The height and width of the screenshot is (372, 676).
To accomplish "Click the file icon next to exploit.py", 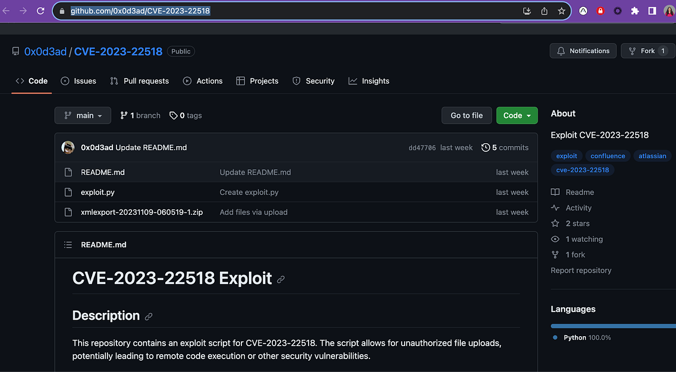I will click(x=69, y=192).
